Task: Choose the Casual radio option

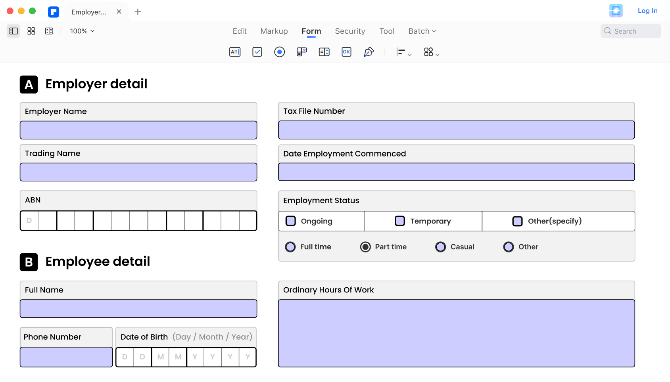Action: (440, 247)
